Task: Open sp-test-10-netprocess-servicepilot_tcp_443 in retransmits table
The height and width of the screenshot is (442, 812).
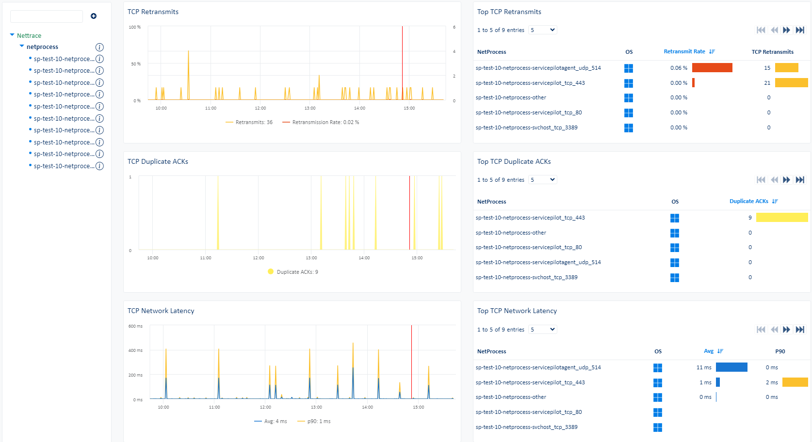Action: [530, 83]
